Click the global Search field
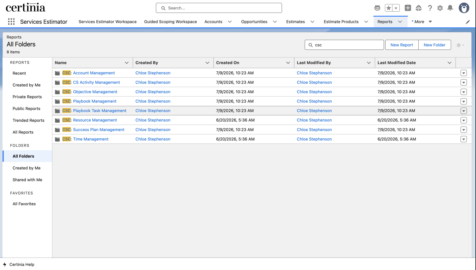Screen dimensions: 476x270 point(219,8)
